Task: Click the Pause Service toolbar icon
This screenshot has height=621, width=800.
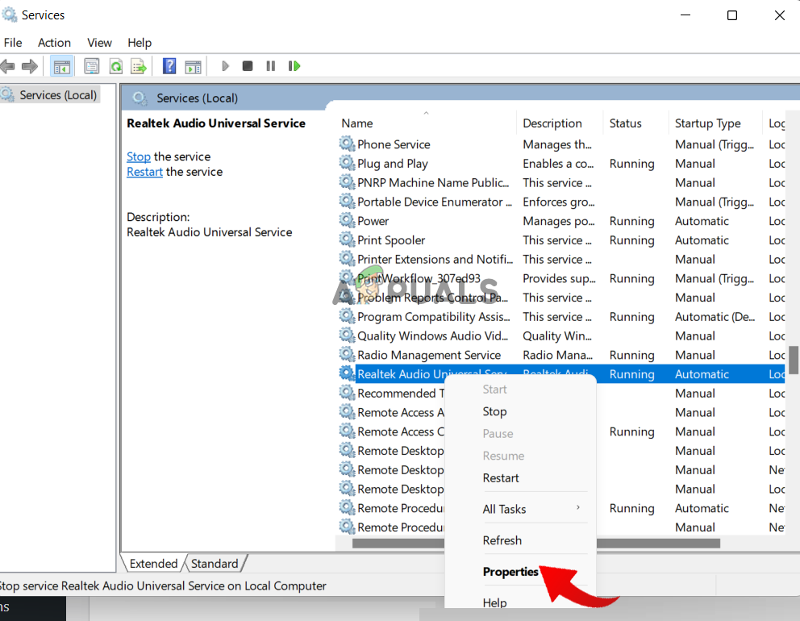Action: tap(271, 66)
